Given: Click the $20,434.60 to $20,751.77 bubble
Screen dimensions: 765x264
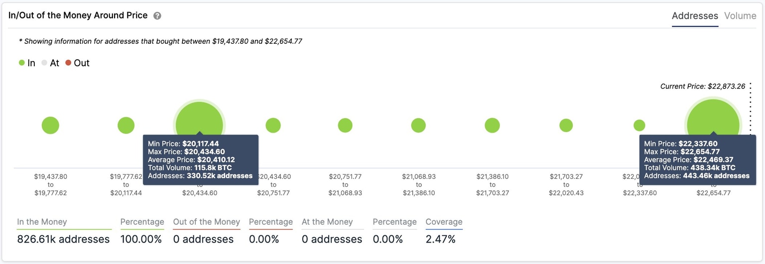Looking at the screenshot, I should point(273,126).
